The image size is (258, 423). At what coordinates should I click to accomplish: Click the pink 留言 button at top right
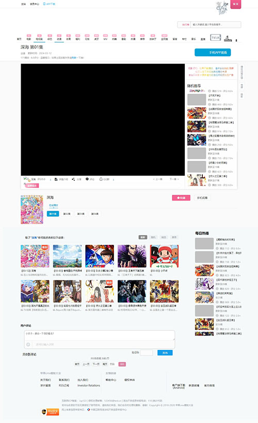(x=236, y=4)
